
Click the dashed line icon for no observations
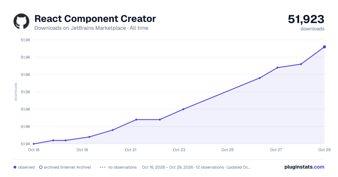103,167
